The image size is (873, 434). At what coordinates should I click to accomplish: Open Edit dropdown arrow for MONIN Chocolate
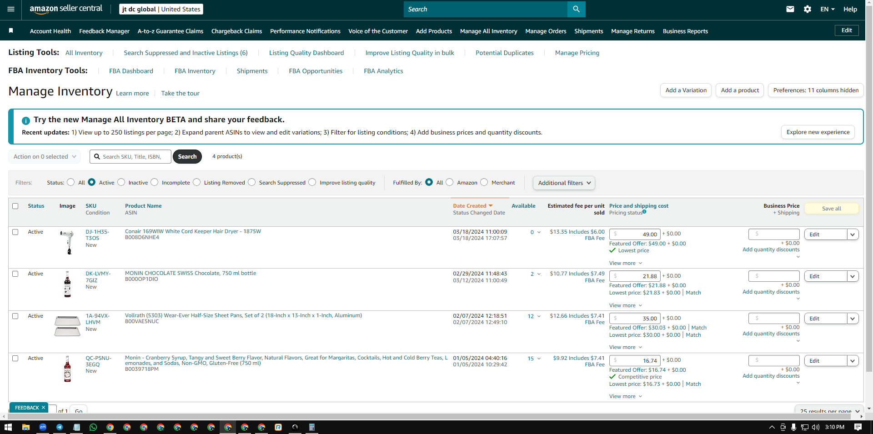coord(853,276)
